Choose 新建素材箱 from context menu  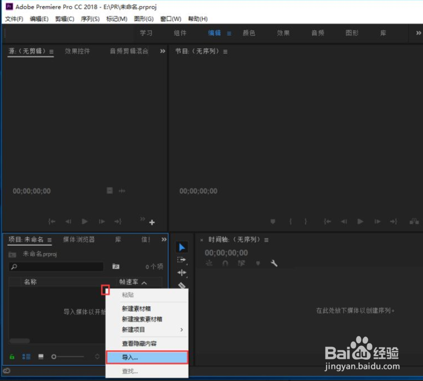[147, 308]
